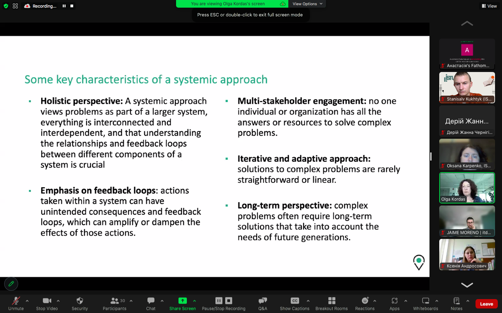Expand audio options arrow beside Unmute
The width and height of the screenshot is (502, 313).
tap(27, 301)
